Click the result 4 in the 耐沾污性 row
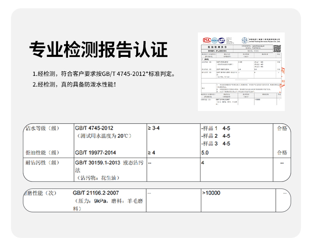Screen dimensions: 312x249 pyautogui.click(x=203, y=163)
